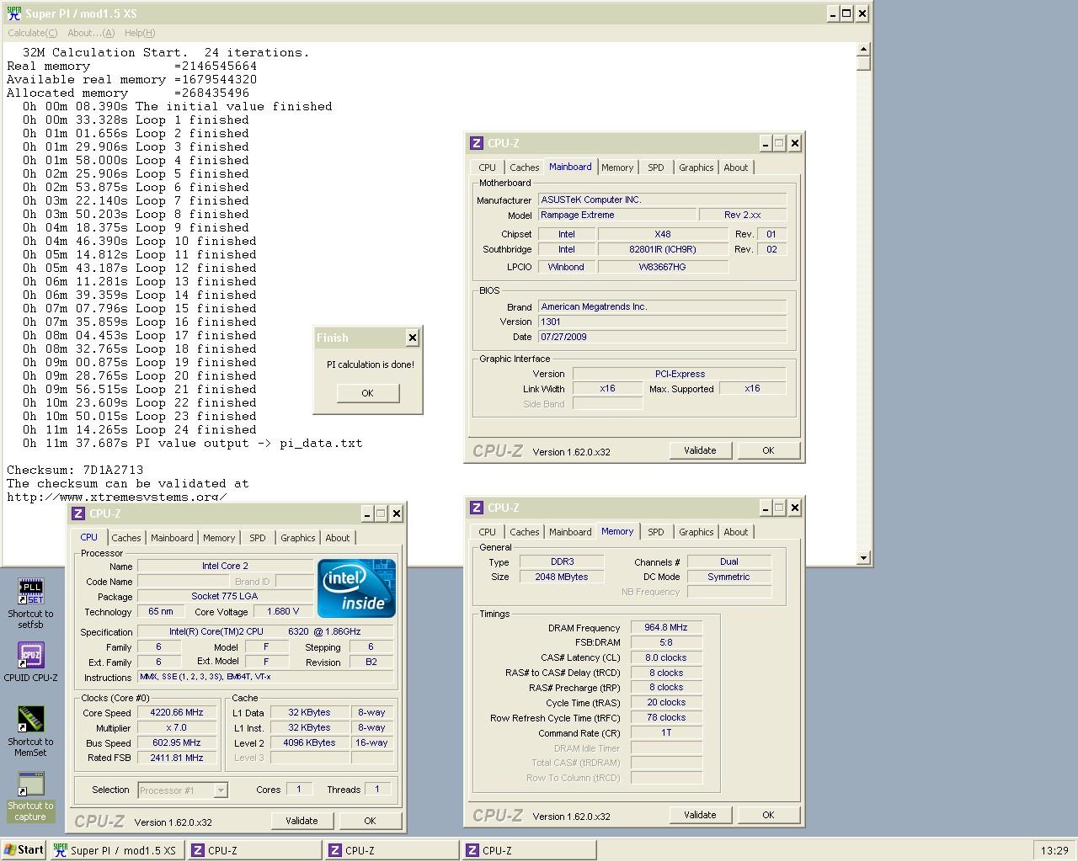Click CAS# Latency 8.0 clocks value
The height and width of the screenshot is (862, 1078).
pyautogui.click(x=666, y=658)
